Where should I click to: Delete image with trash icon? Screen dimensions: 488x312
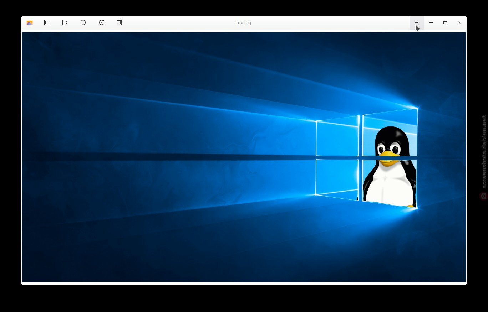coord(120,22)
